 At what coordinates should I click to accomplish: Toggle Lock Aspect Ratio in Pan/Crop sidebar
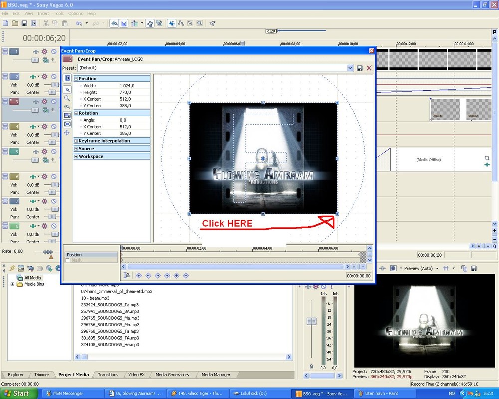point(67,115)
